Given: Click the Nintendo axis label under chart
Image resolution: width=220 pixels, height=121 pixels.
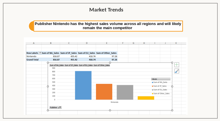Looking at the screenshot, I should point(115,102).
